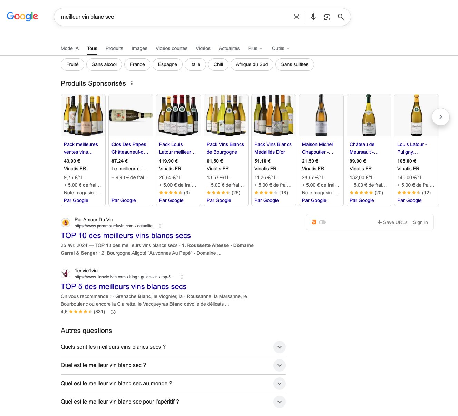Expand question about vin blanc sec pour l'apéritif
Image resolution: width=458 pixels, height=416 pixels.
173,402
